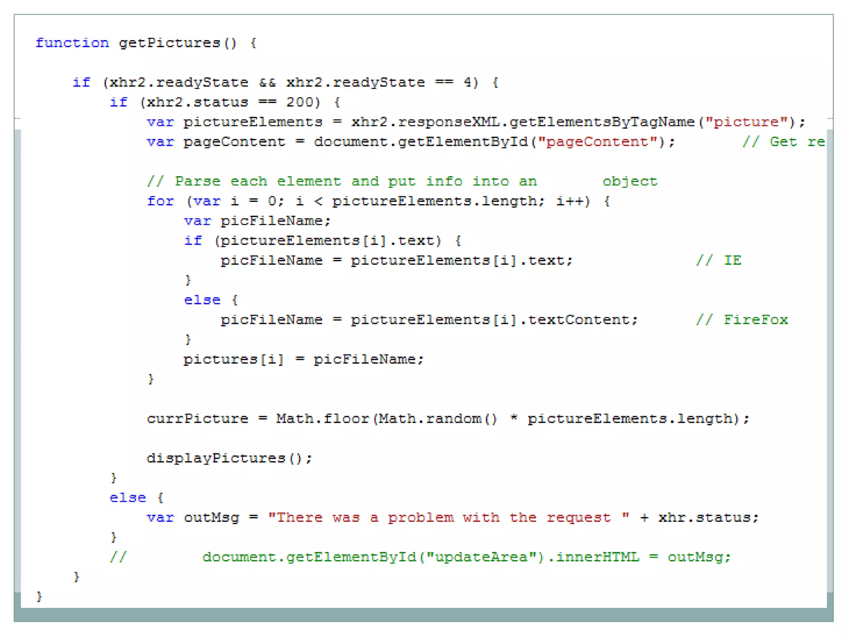Click the getPictures function name
The image size is (848, 636).
coord(169,43)
